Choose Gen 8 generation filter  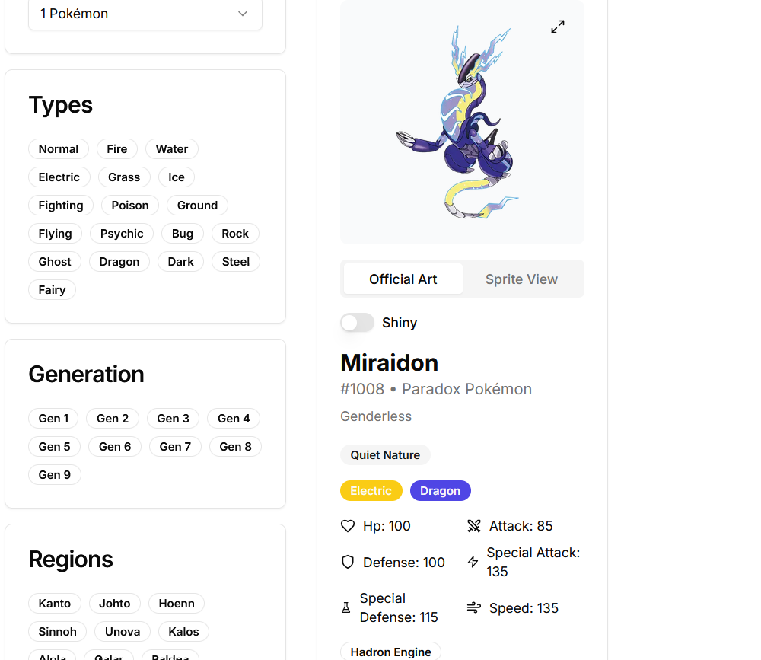coord(235,447)
